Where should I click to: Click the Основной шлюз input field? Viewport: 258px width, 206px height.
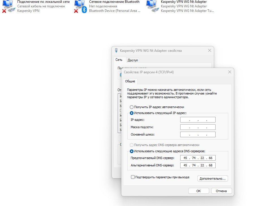198,134
